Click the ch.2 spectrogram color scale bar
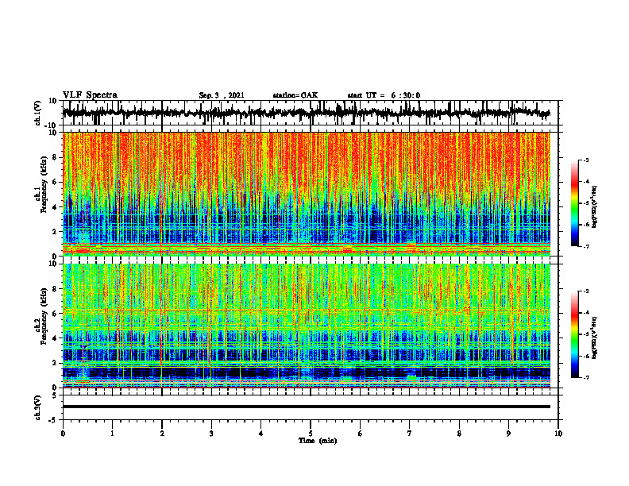This screenshot has width=629, height=486. (x=575, y=334)
